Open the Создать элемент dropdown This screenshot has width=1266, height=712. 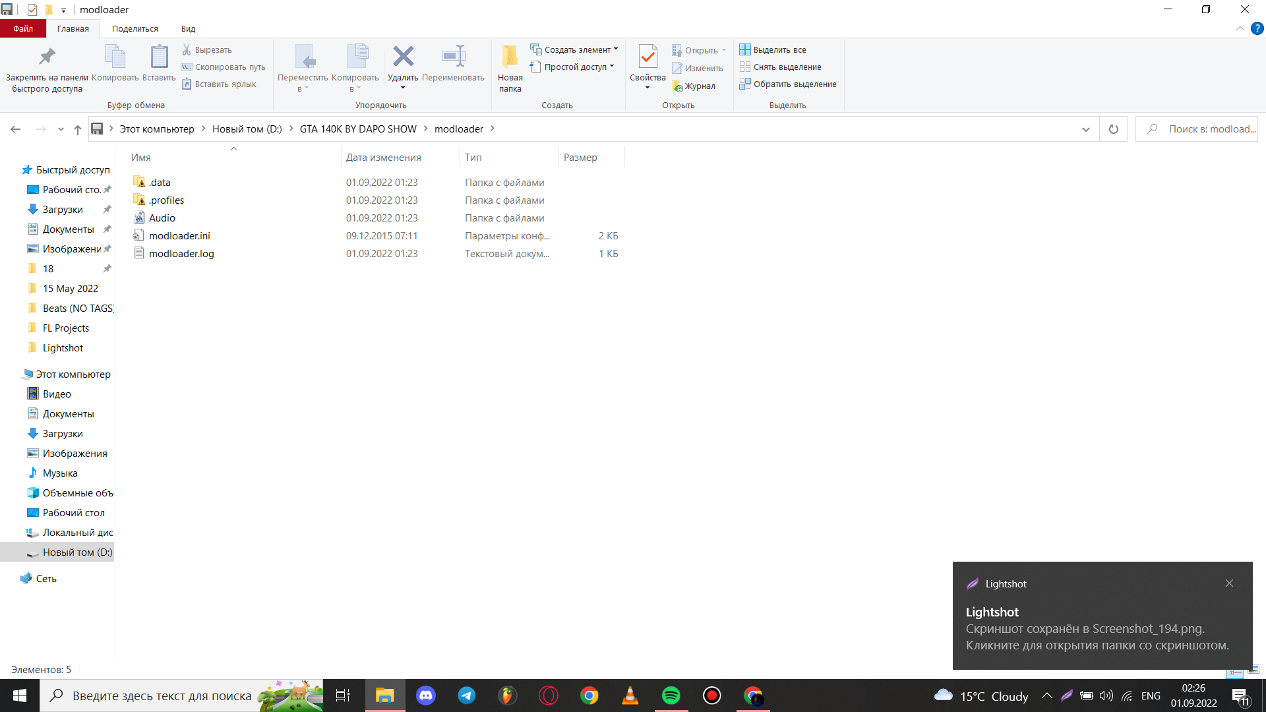(x=574, y=49)
